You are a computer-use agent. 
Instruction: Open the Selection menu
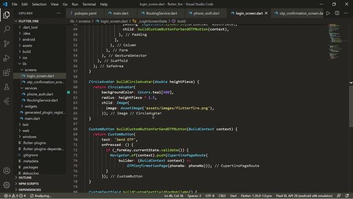tap(39, 4)
